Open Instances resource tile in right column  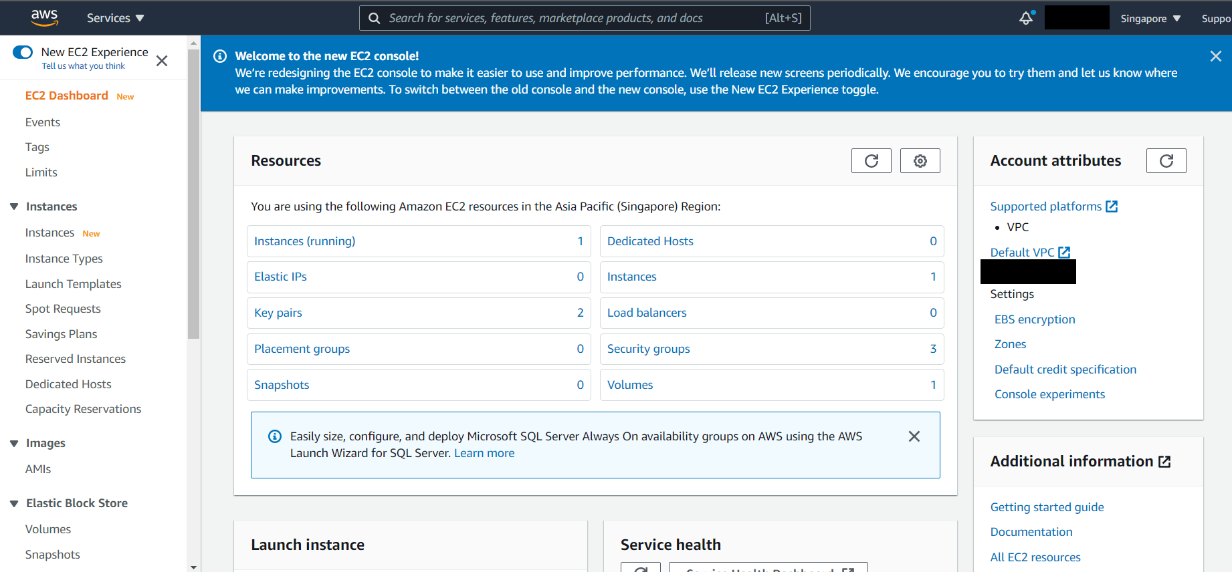point(772,277)
